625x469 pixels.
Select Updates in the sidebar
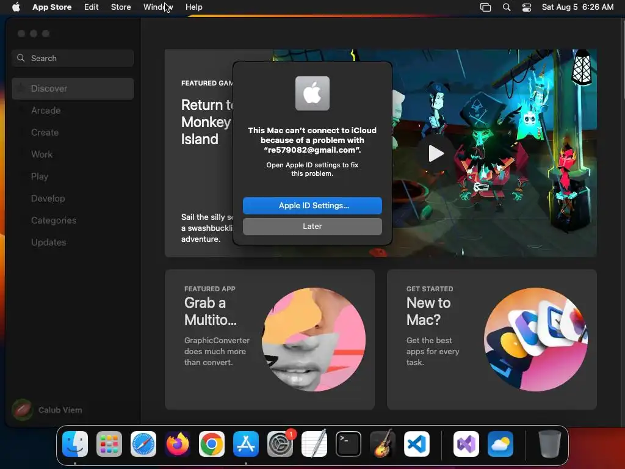(x=73, y=242)
